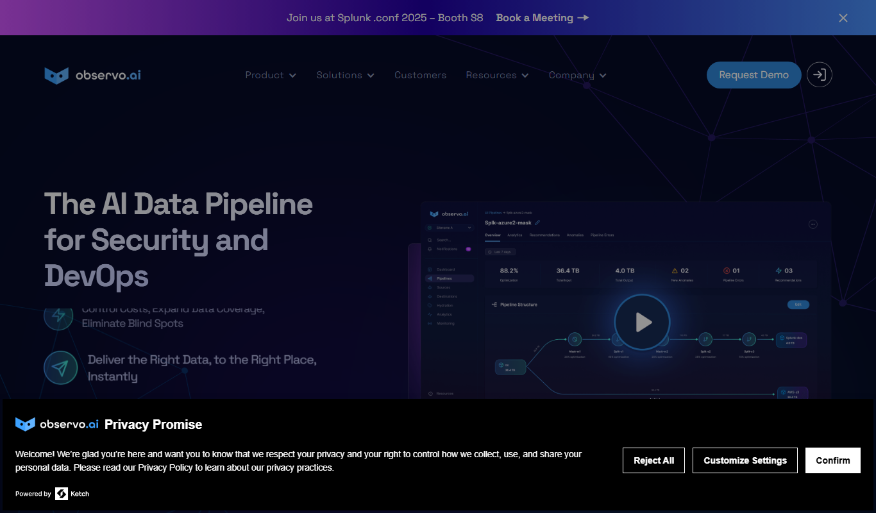Screen dimensions: 876x513
Task: Confirm the privacy settings
Action: pyautogui.click(x=833, y=460)
